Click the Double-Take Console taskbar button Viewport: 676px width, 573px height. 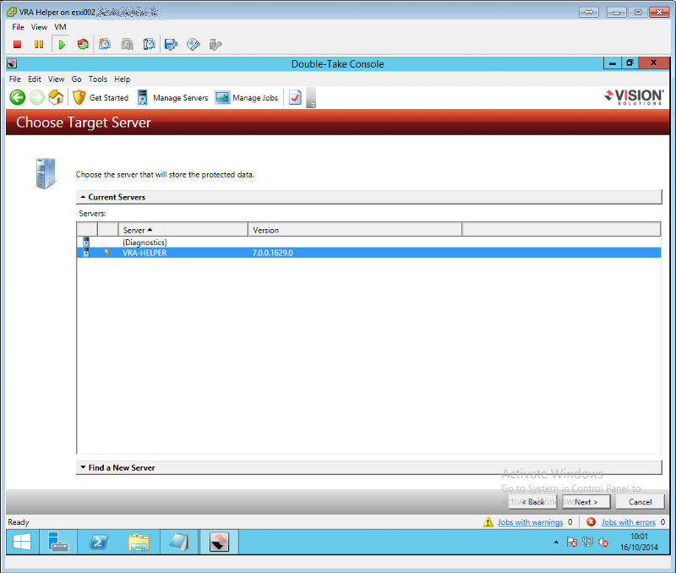pyautogui.click(x=219, y=542)
